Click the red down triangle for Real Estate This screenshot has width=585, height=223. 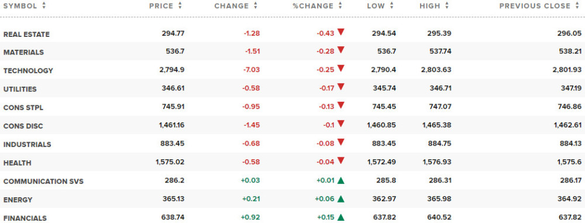(340, 32)
